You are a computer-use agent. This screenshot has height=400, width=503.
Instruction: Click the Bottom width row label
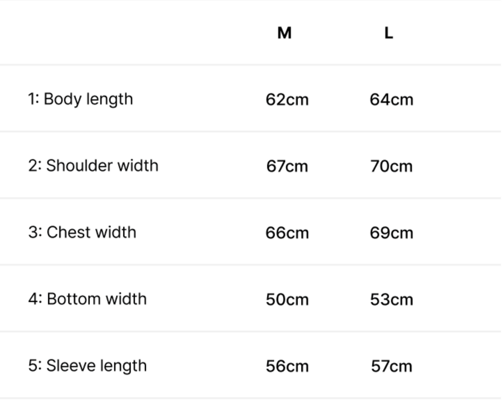87,299
